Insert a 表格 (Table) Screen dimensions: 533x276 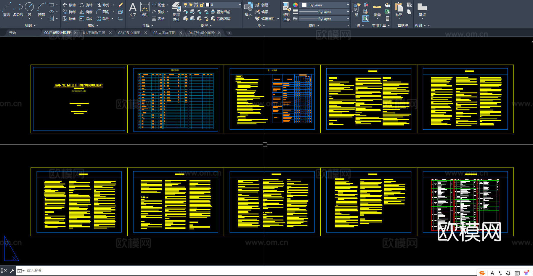[x=158, y=19]
